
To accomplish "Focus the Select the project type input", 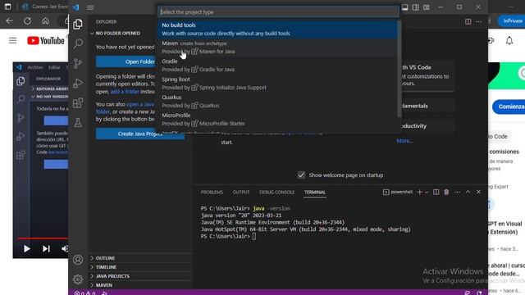I will click(x=278, y=12).
